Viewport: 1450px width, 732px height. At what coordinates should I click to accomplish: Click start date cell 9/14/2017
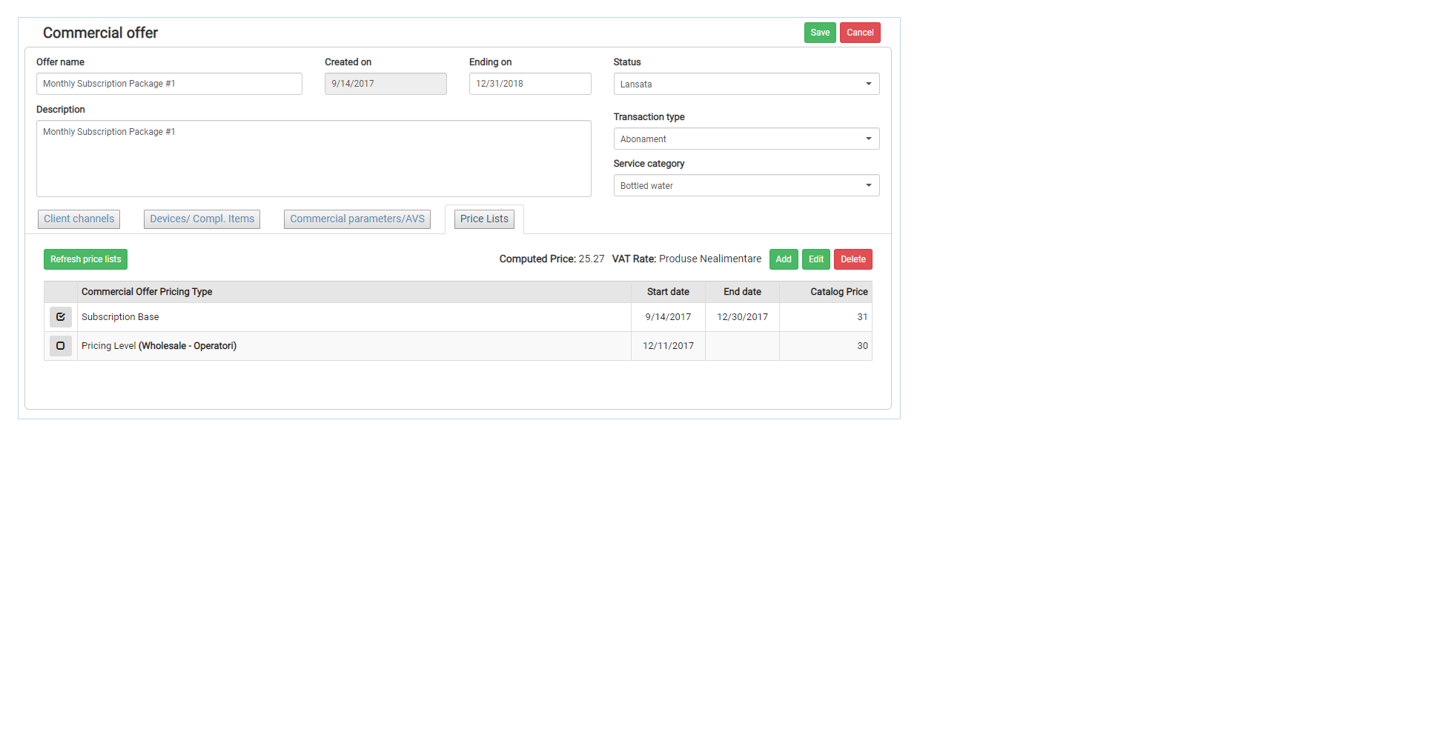[668, 317]
